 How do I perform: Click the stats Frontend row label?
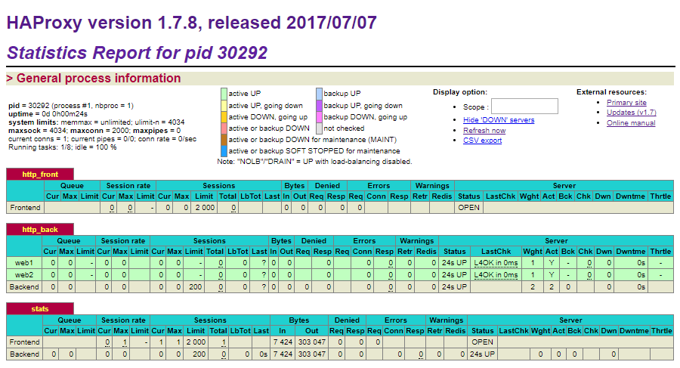pyautogui.click(x=24, y=342)
